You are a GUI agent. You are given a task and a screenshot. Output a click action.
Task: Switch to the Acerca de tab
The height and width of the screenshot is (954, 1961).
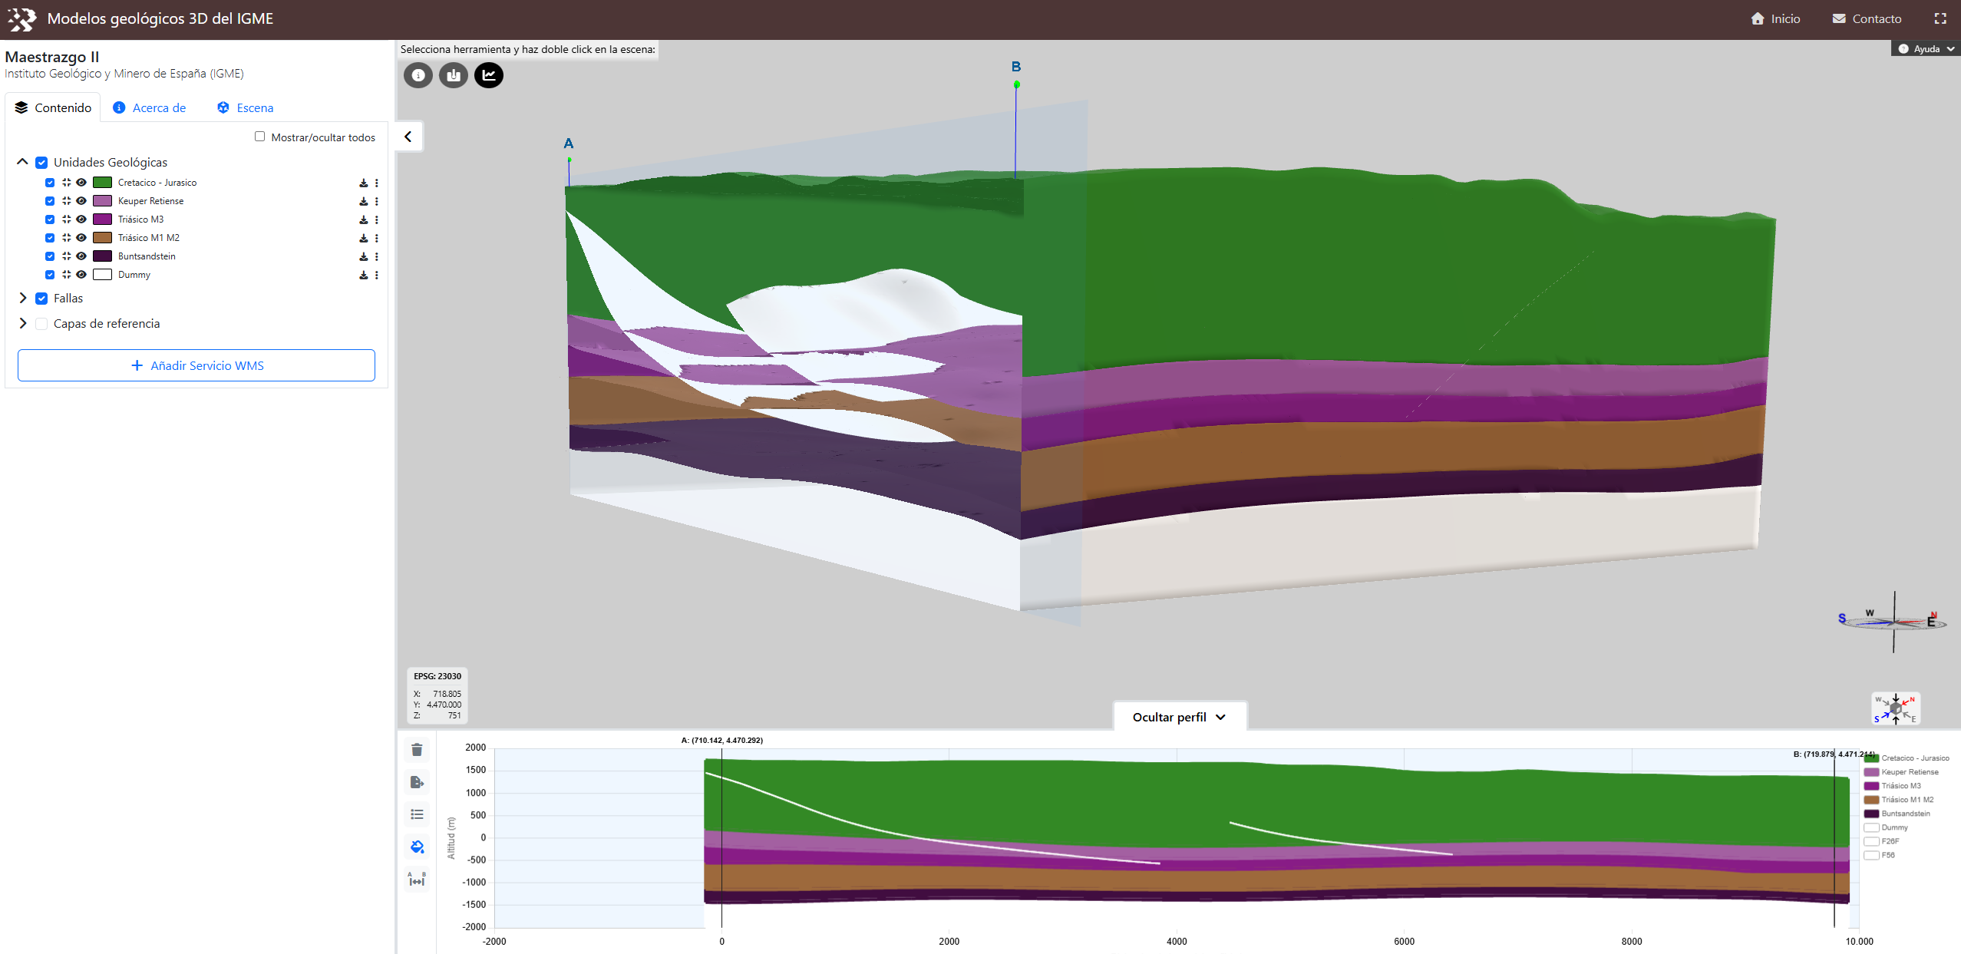coord(159,107)
